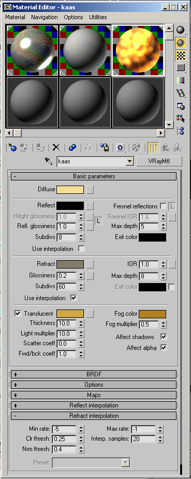
Task: Click Select by Material icon
Action: (x=181, y=118)
